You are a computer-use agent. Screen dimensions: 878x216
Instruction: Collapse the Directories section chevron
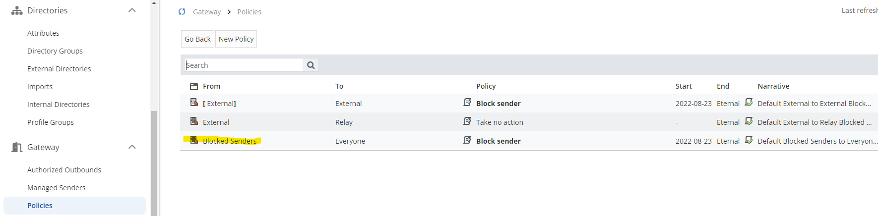132,10
